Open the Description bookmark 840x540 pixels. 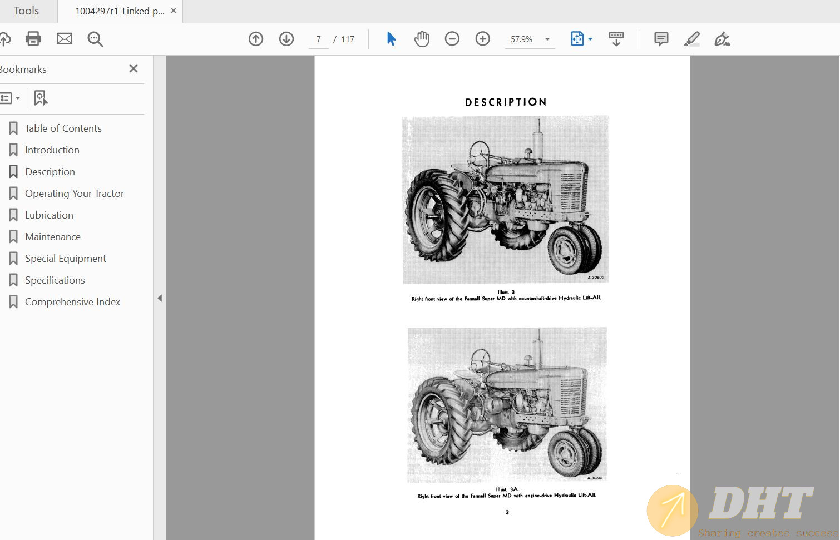tap(50, 172)
